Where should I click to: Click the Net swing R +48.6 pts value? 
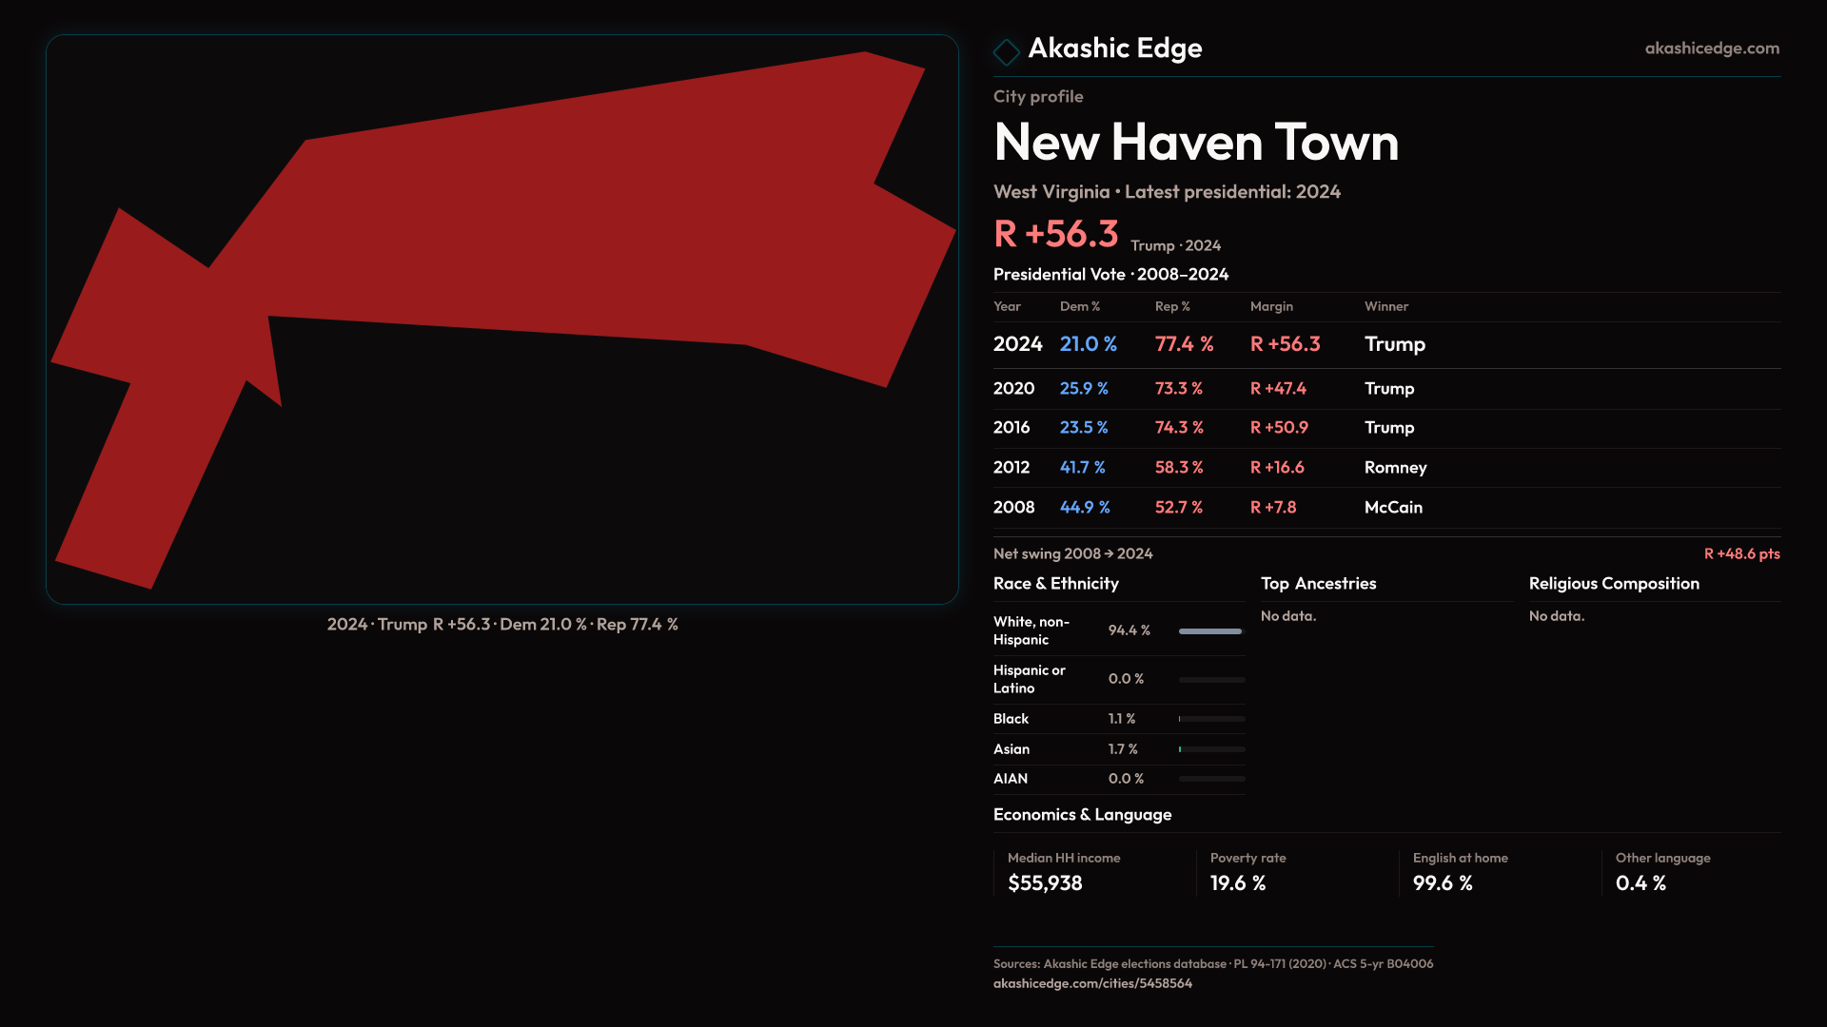1740,554
